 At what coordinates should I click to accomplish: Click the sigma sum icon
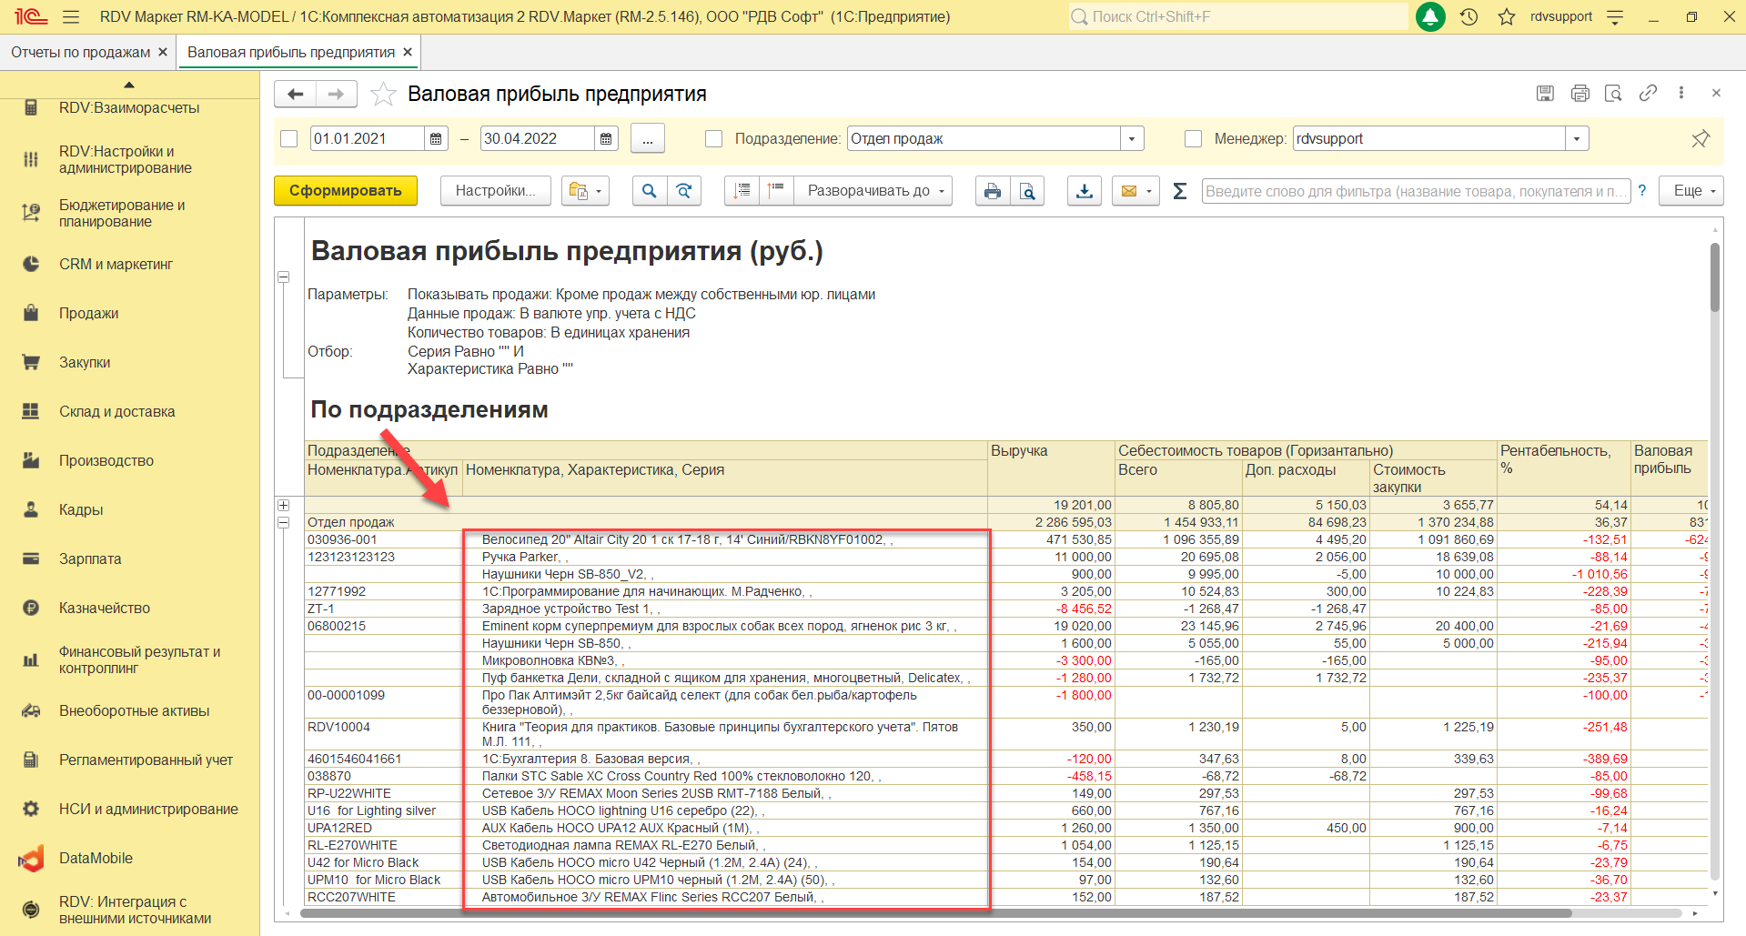[x=1179, y=191]
